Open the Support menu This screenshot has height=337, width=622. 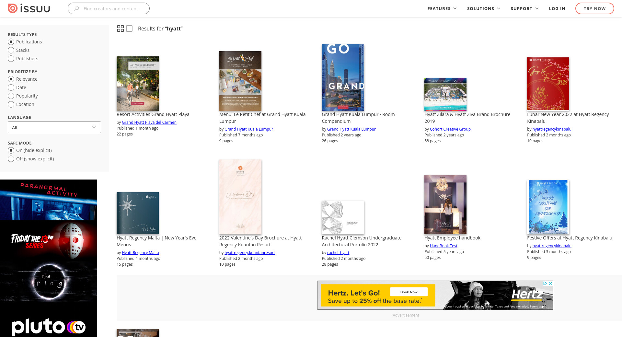click(x=524, y=9)
